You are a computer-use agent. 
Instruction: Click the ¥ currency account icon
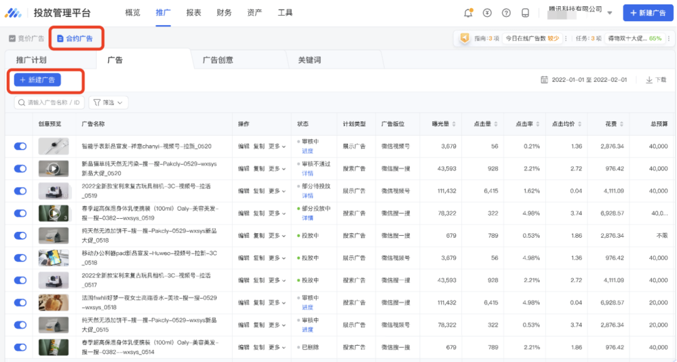pos(487,13)
